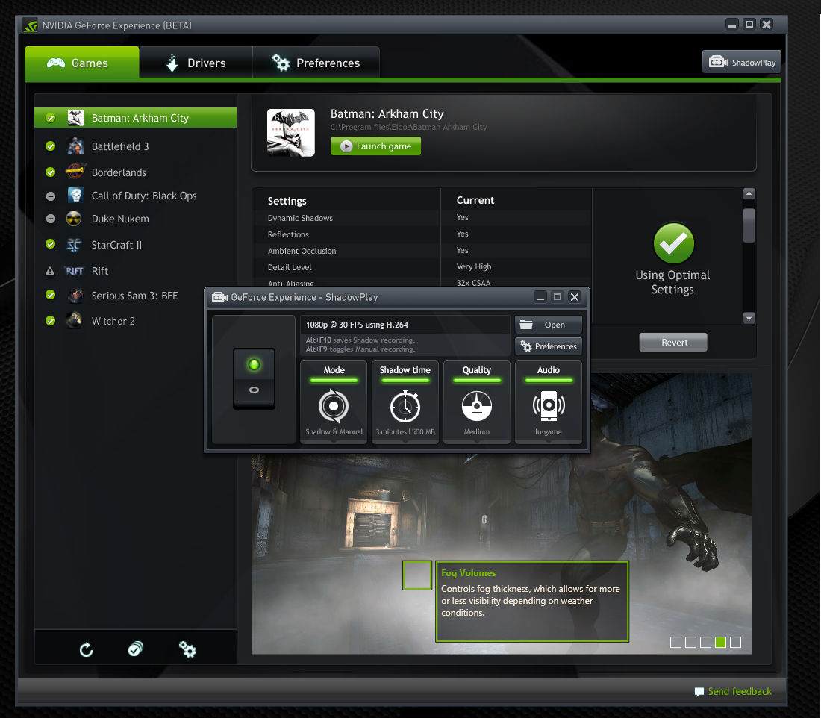Click Open folder button in ShadowPlay
This screenshot has height=718, width=821.
(x=549, y=325)
